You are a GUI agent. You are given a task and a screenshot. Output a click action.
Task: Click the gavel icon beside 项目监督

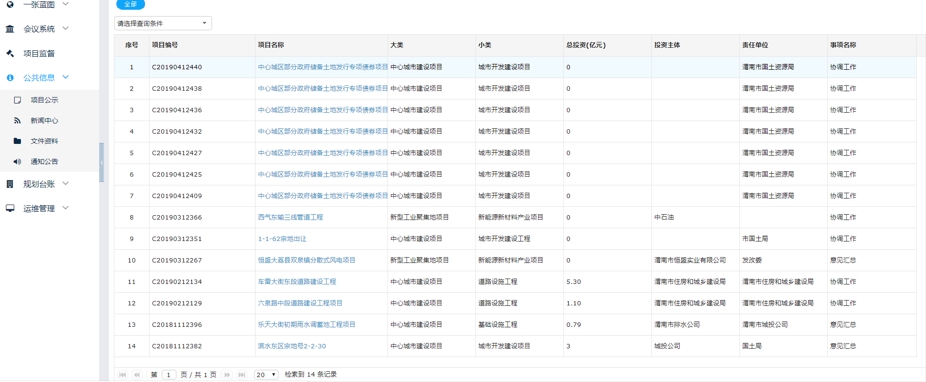pyautogui.click(x=10, y=53)
